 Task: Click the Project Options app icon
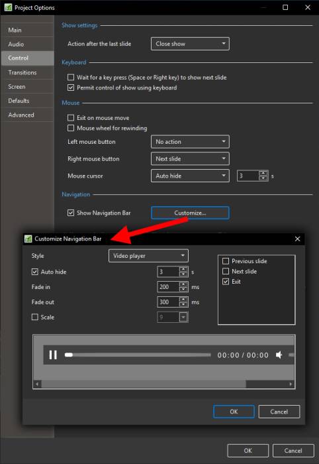click(x=8, y=7)
